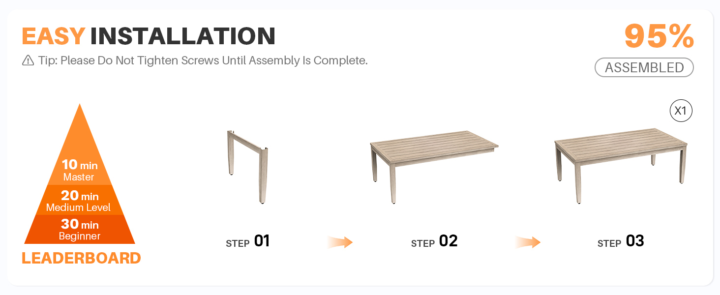This screenshot has width=720, height=295.
Task: Click the orange arrow after Step 02
Action: [x=528, y=242]
